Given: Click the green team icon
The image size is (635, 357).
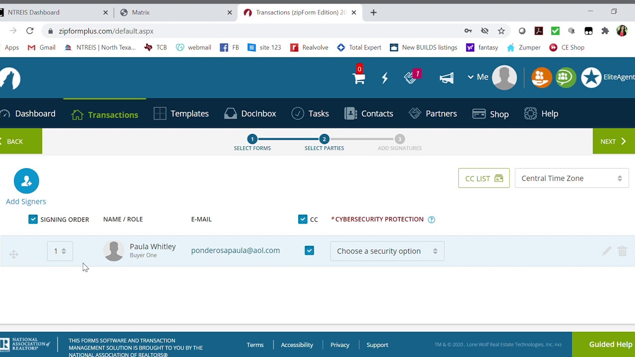Looking at the screenshot, I should point(566,77).
